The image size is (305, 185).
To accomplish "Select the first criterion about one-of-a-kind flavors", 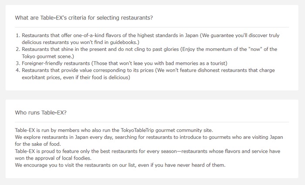I will (151, 39).
